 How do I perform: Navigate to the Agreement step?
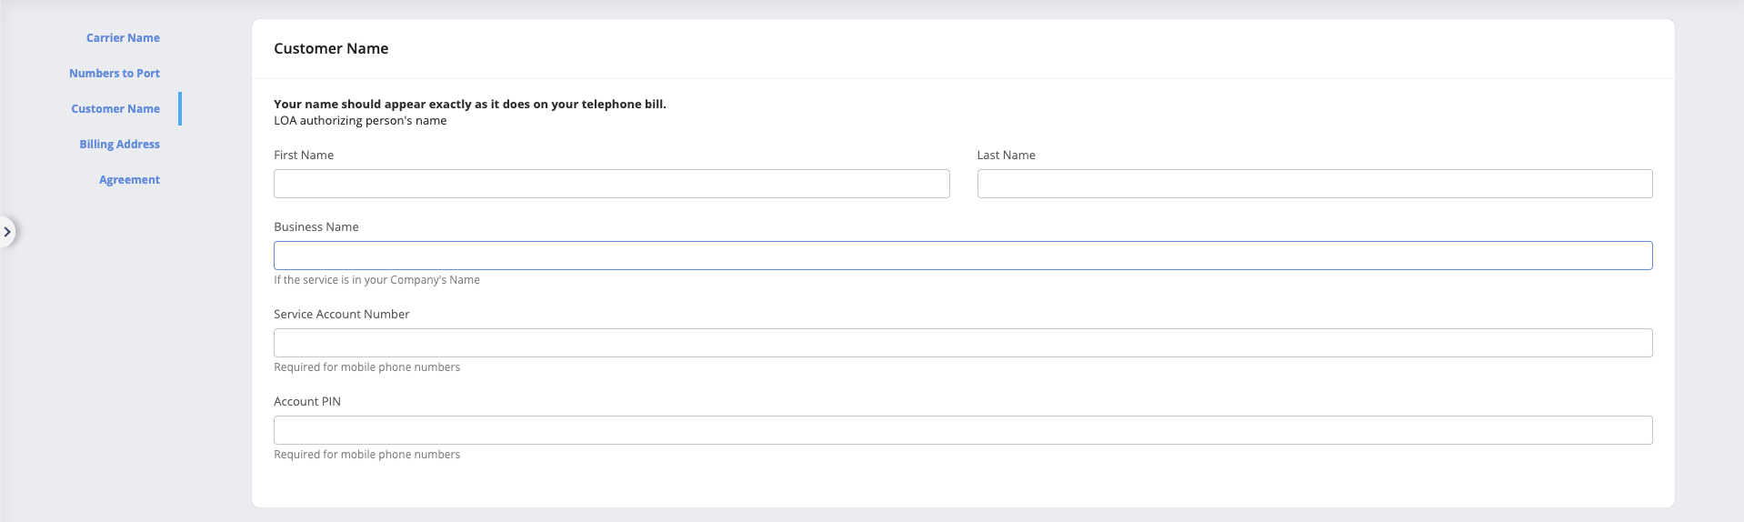129,180
